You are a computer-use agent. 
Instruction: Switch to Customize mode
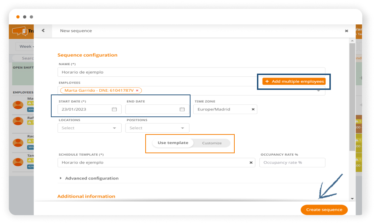click(212, 143)
